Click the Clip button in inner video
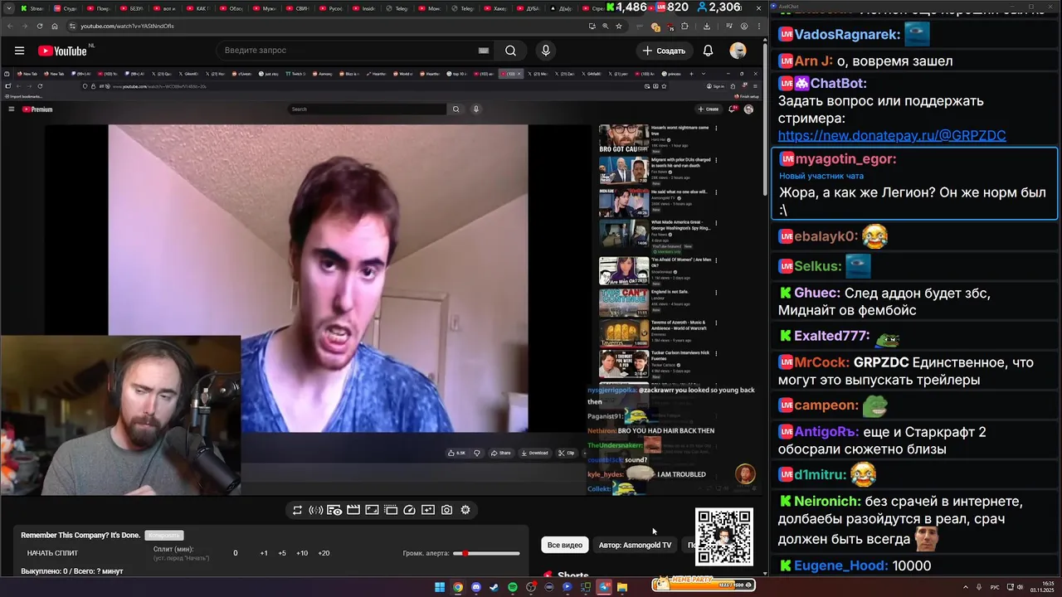 coord(567,453)
